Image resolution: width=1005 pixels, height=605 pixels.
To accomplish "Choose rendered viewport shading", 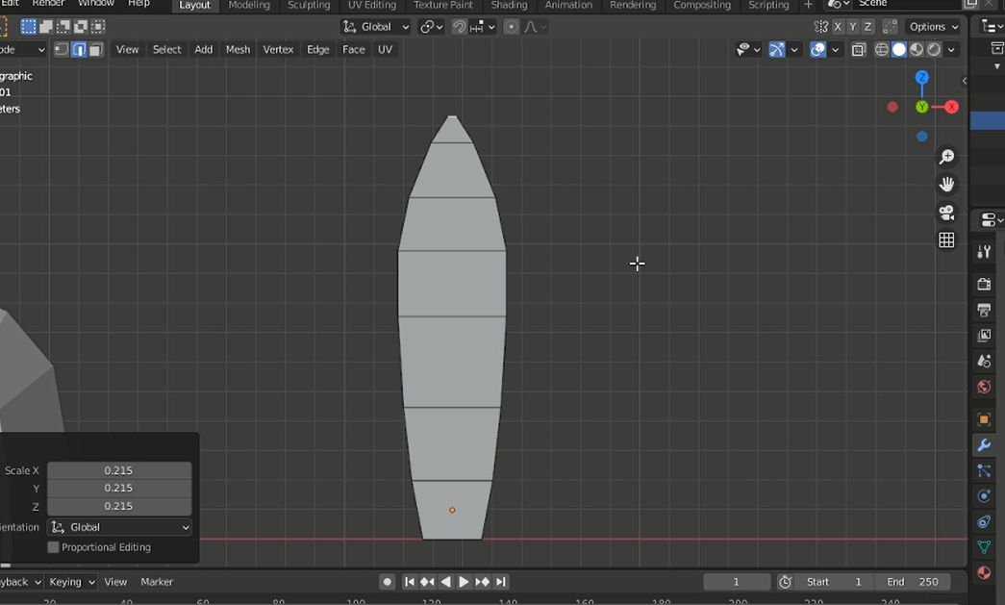I will coord(934,49).
